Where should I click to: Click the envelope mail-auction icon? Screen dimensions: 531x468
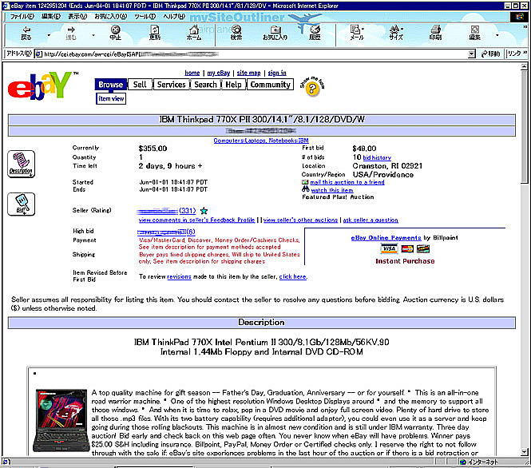point(305,182)
